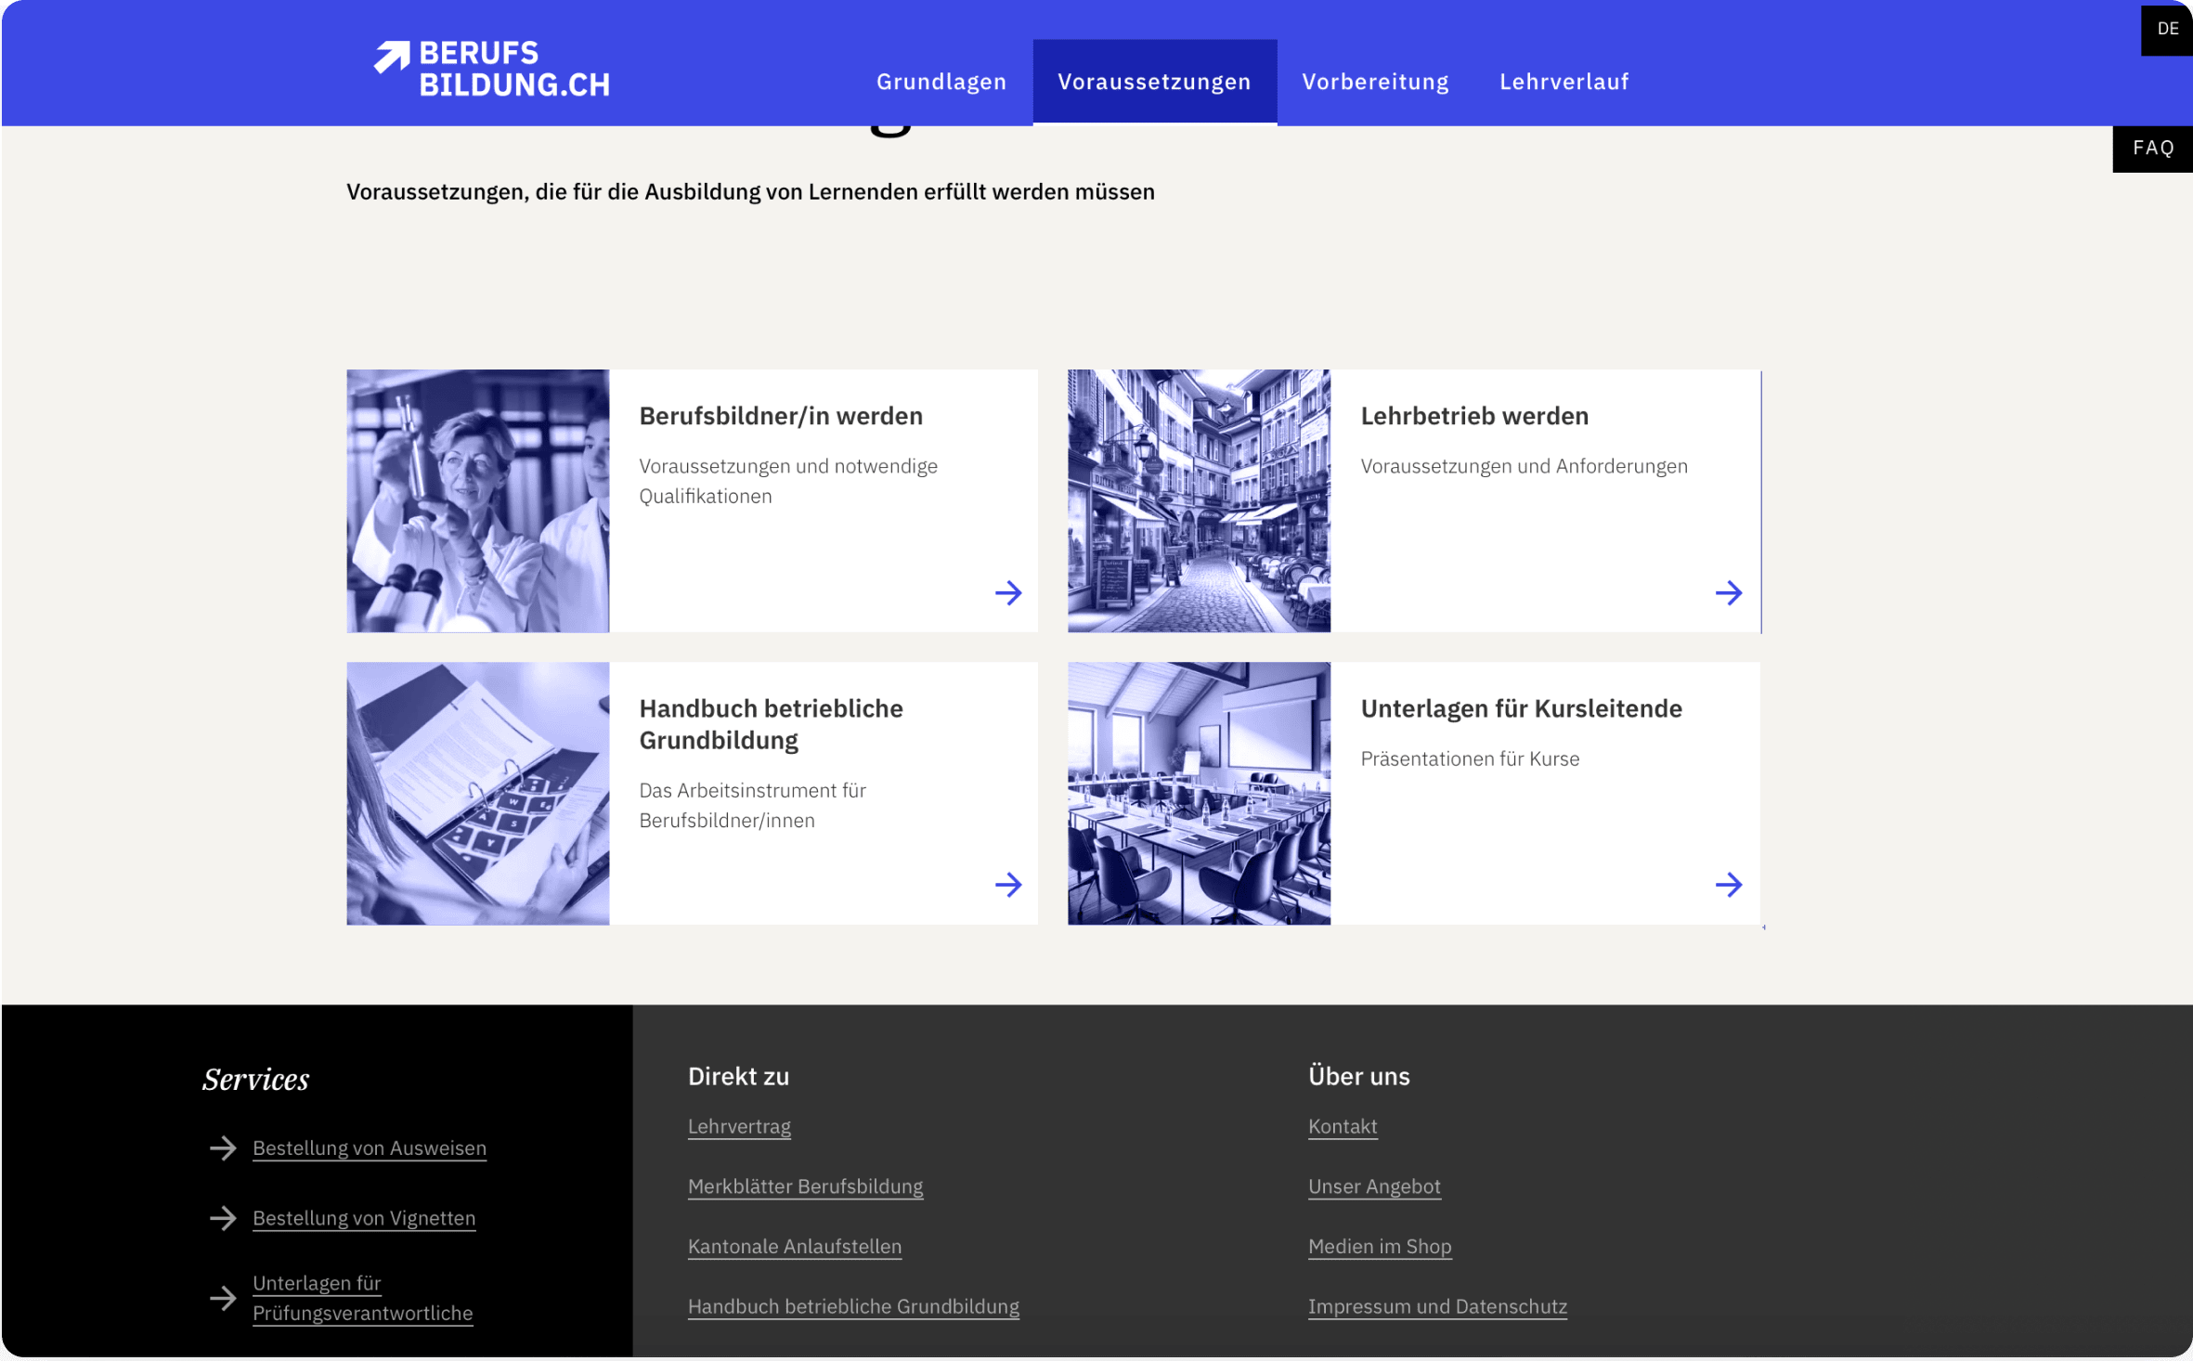The height and width of the screenshot is (1361, 2193).
Task: Open Merkblätter Berufsbildung
Action: pyautogui.click(x=805, y=1186)
